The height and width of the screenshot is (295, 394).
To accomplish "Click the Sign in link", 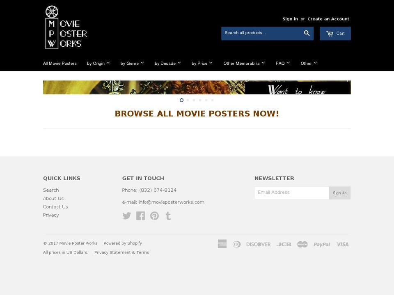I will click(290, 19).
